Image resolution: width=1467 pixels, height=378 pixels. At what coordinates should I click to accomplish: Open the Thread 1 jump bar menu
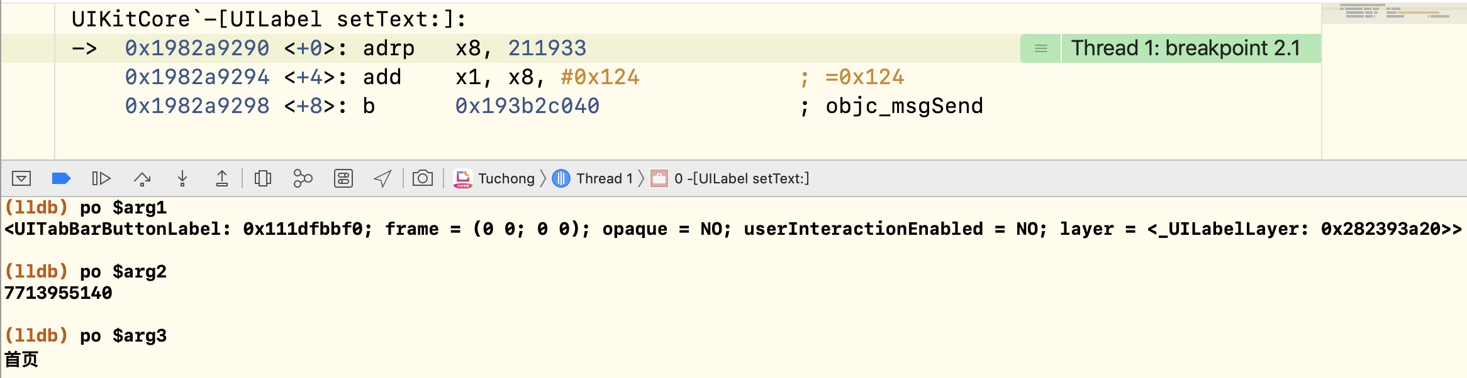(x=593, y=179)
